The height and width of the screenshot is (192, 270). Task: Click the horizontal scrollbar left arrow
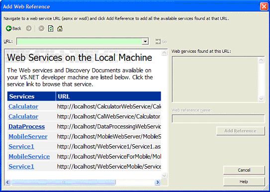tap(7, 182)
